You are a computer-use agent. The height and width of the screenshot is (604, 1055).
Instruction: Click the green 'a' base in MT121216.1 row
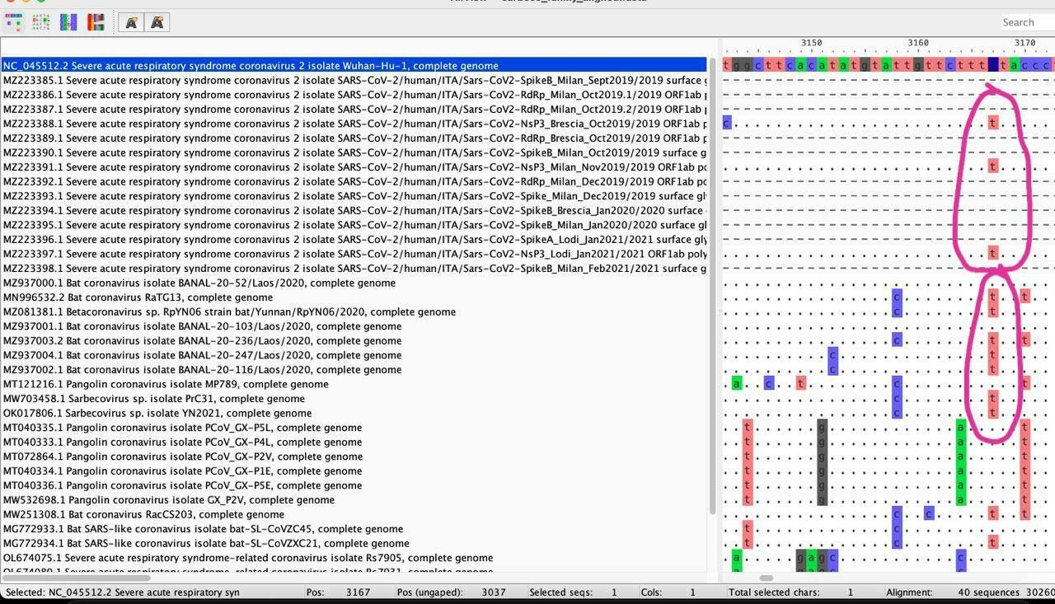tap(737, 384)
